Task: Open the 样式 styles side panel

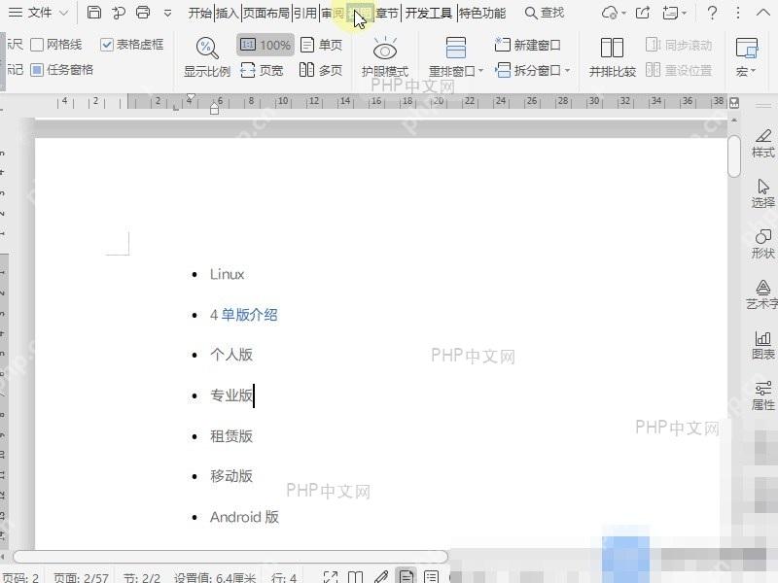Action: click(762, 143)
